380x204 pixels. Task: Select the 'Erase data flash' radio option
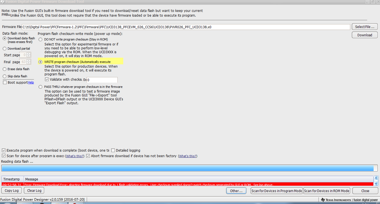tap(4, 69)
